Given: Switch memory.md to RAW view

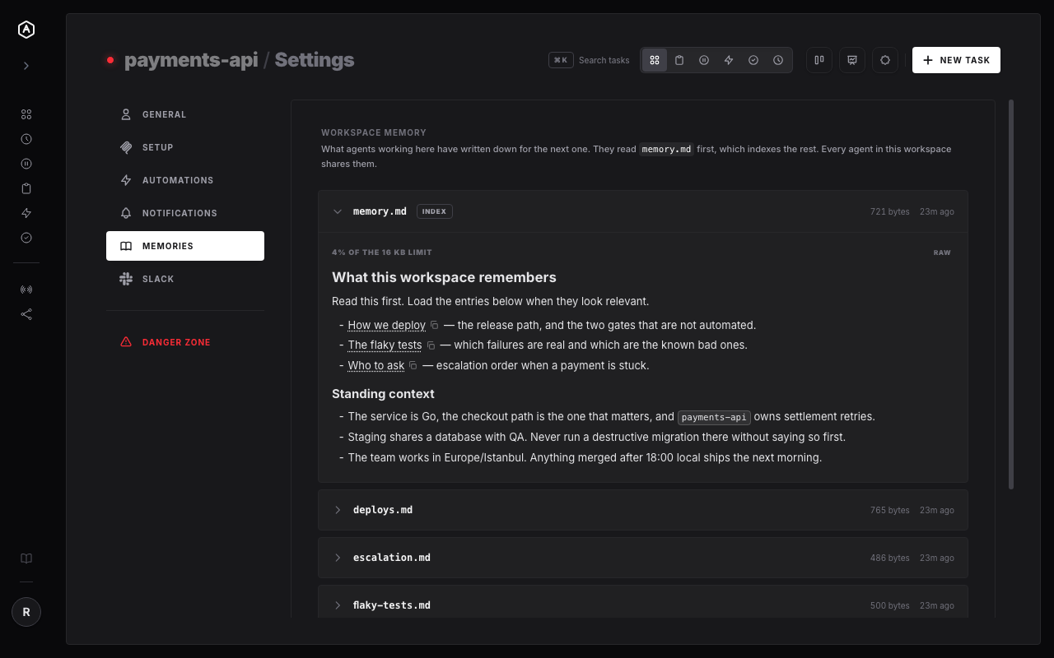Looking at the screenshot, I should 942,253.
